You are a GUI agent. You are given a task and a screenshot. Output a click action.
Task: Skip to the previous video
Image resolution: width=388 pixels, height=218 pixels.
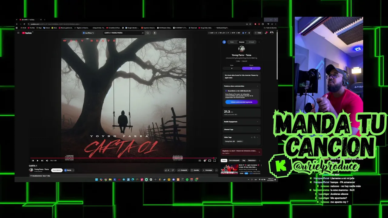33,160
